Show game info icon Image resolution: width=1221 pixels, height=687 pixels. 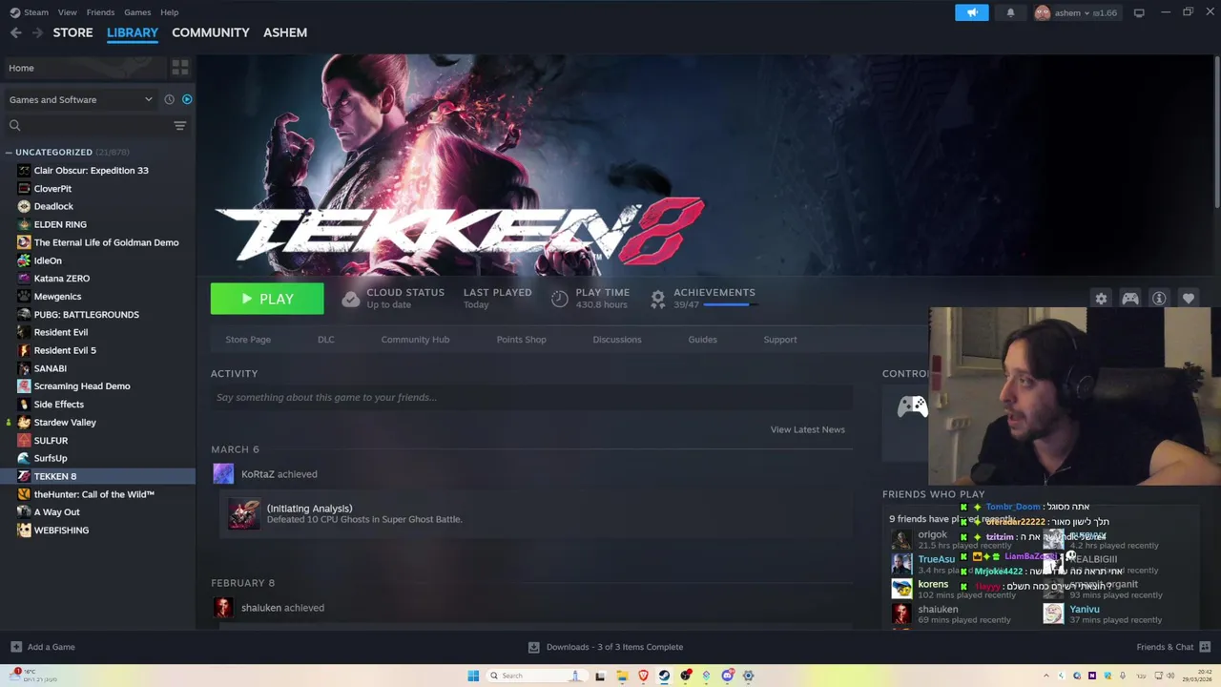point(1159,299)
